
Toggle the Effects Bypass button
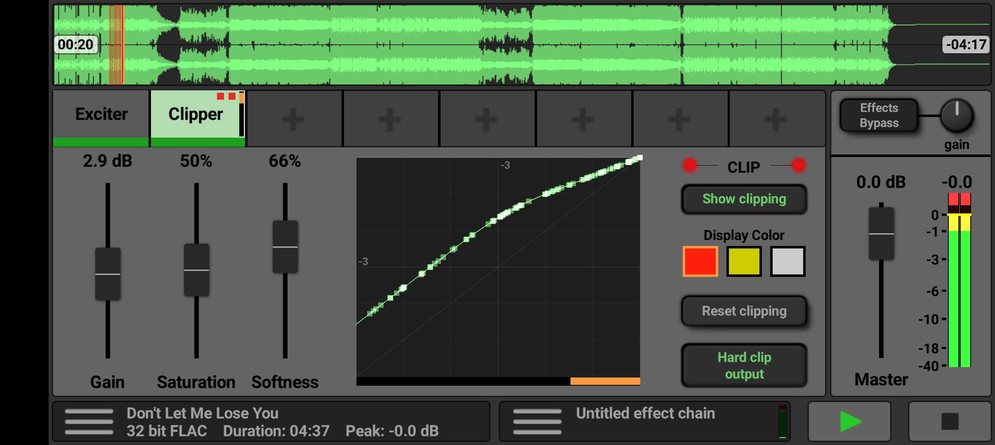[x=879, y=115]
